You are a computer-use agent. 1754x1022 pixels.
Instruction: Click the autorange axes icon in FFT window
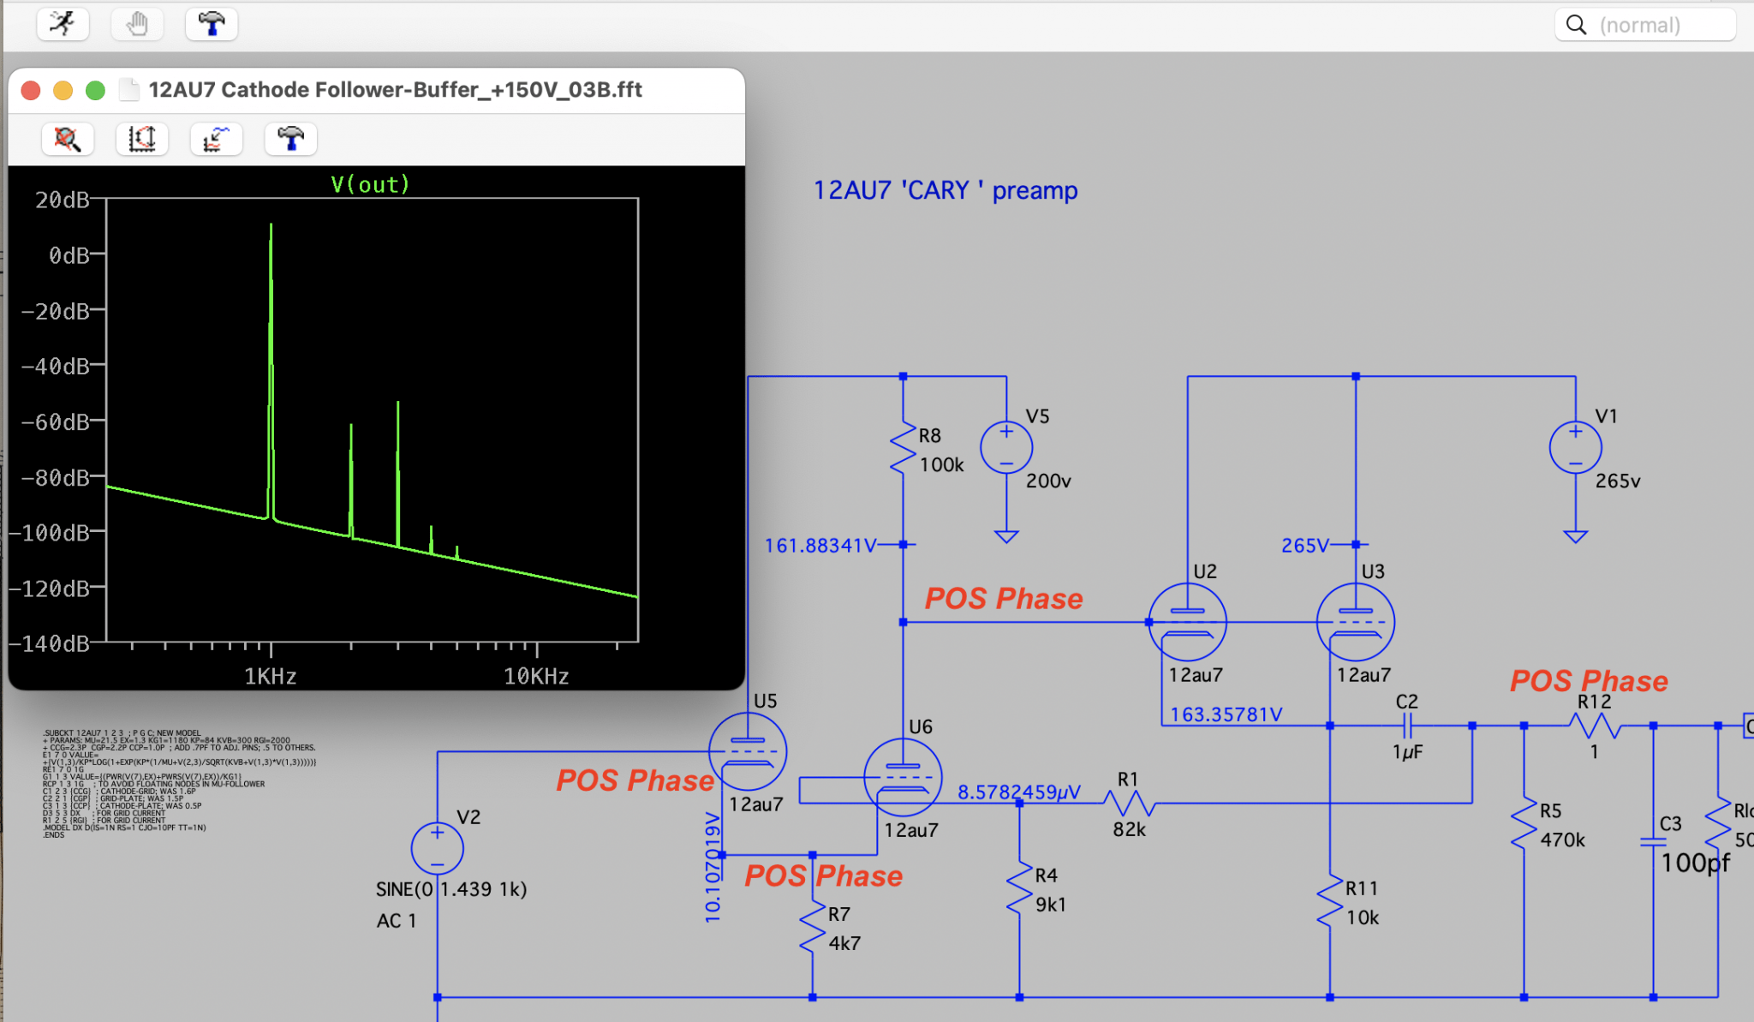(x=142, y=139)
